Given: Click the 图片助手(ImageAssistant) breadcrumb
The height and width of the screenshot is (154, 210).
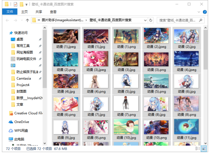Looking at the screenshot, I should pyautogui.click(x=62, y=20).
